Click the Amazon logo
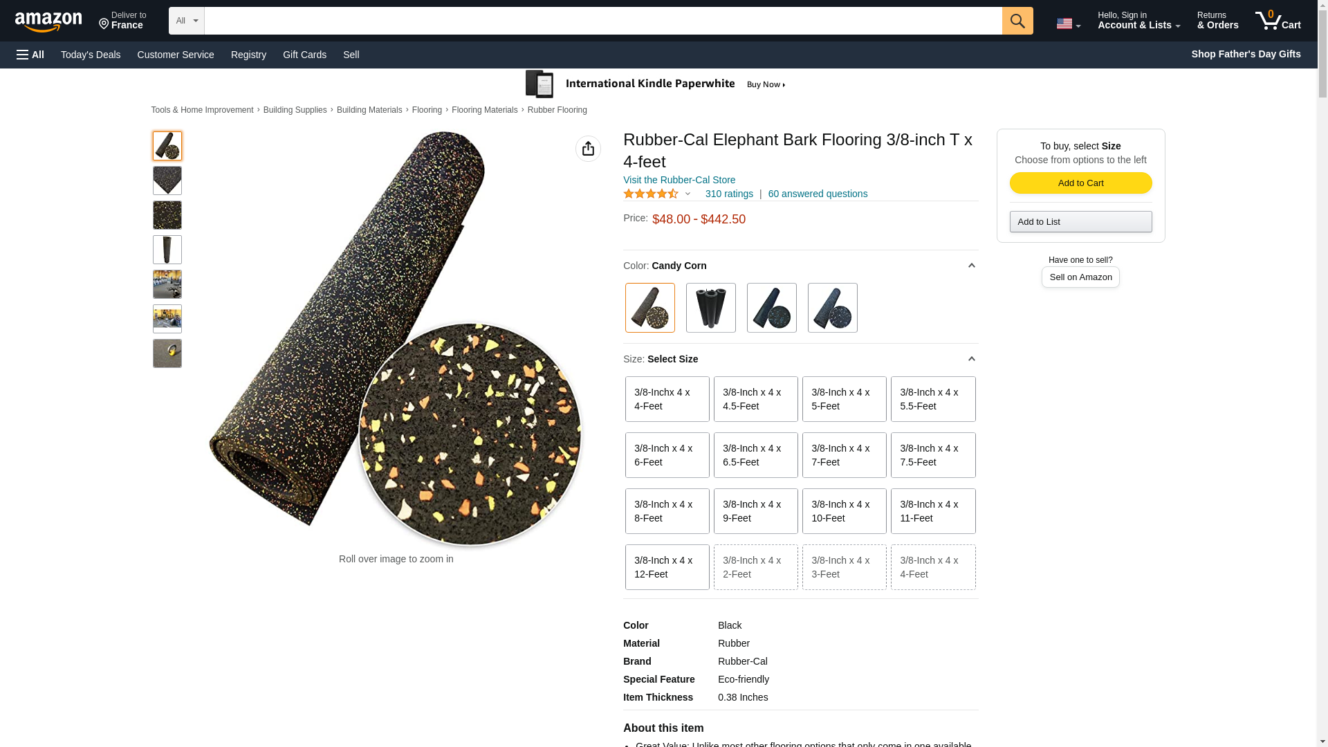Image resolution: width=1328 pixels, height=747 pixels. click(x=48, y=22)
